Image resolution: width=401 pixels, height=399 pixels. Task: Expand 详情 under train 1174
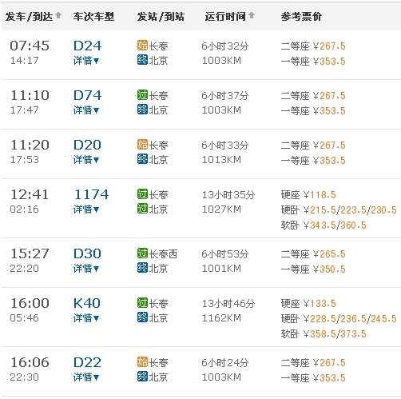click(x=86, y=209)
